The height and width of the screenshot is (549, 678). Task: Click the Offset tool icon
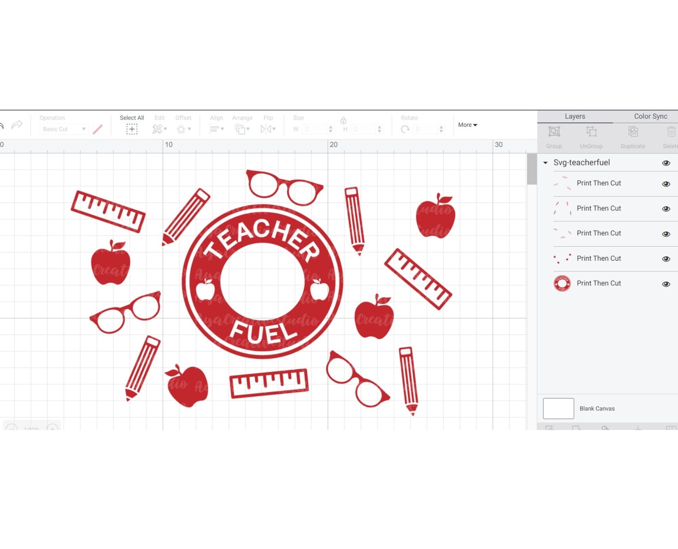181,129
